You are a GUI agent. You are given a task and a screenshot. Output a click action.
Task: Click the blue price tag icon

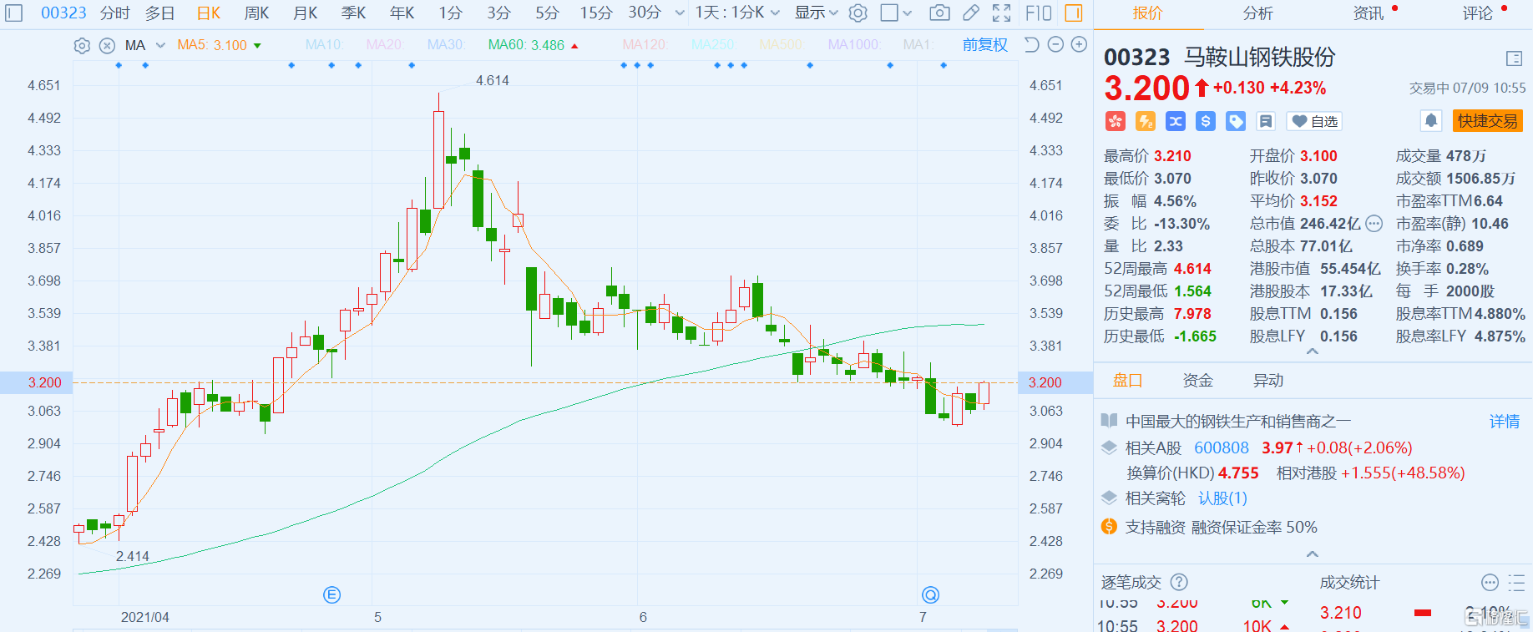1236,121
